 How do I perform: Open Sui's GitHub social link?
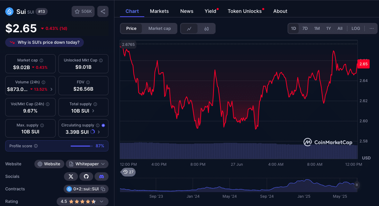point(86,176)
